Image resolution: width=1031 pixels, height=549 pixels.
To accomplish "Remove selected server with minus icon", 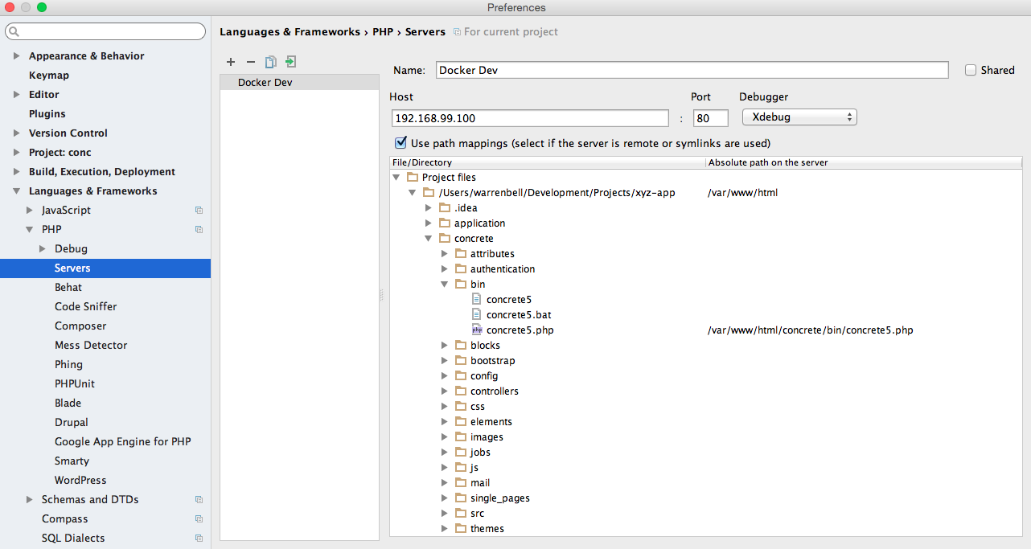I will pos(250,62).
